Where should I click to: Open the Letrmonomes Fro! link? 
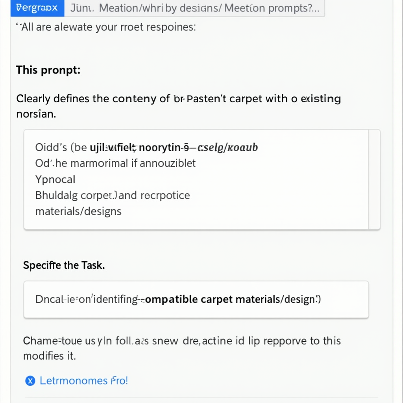pos(84,381)
